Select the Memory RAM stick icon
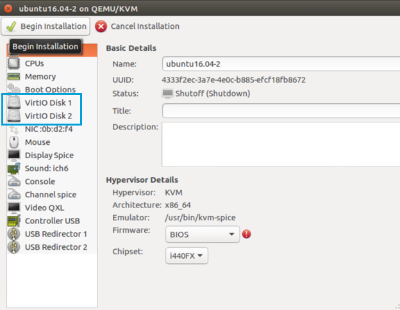 pyautogui.click(x=13, y=76)
